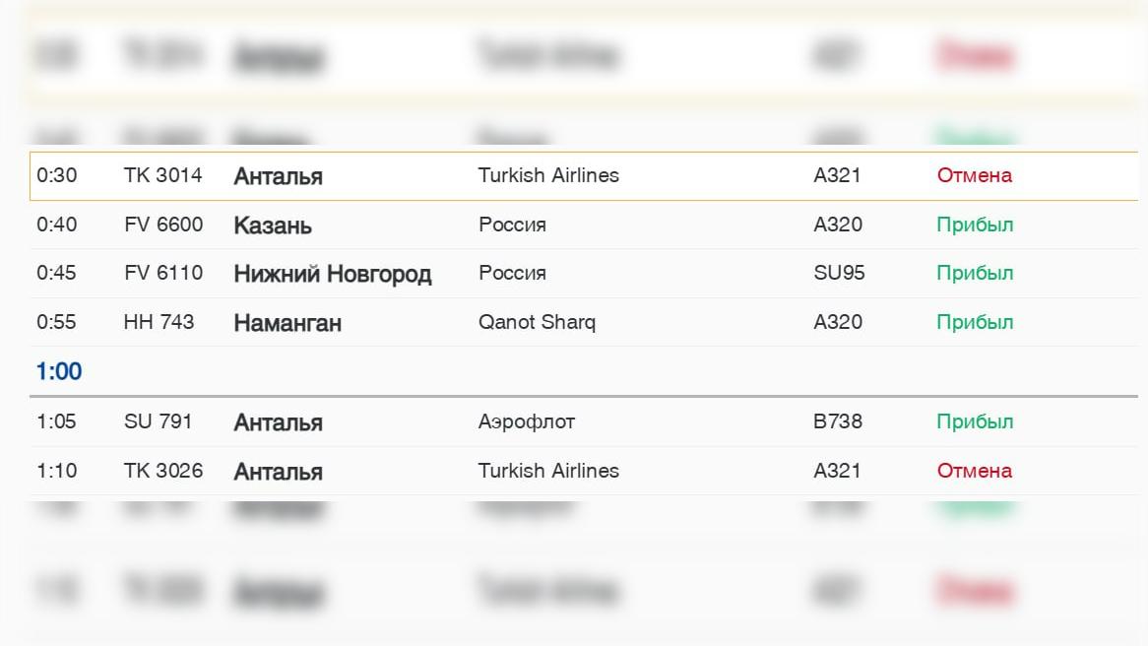
Task: Click flight number TK 3026
Action: point(163,471)
